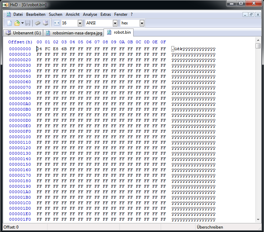Maximize the HxD main window
This screenshot has height=232, width=264.
pyautogui.click(x=241, y=3)
